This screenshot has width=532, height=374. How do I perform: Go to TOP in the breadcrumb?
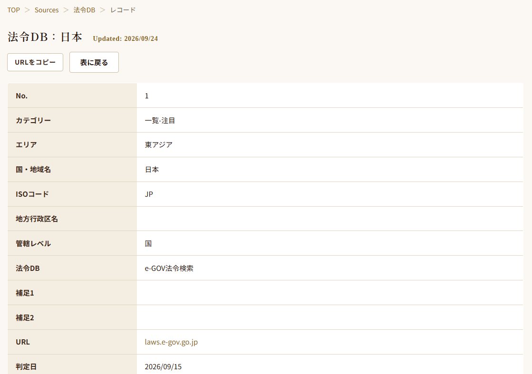click(14, 10)
